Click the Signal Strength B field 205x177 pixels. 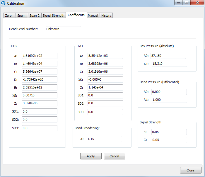pos(169,132)
